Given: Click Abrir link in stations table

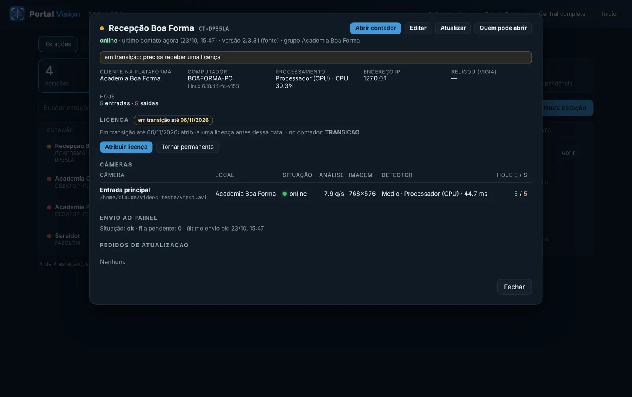Looking at the screenshot, I should (568, 153).
